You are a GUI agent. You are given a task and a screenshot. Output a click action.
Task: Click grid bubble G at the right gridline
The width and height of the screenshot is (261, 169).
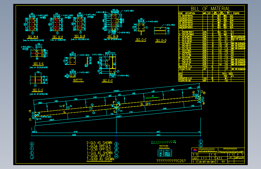tap(201, 146)
